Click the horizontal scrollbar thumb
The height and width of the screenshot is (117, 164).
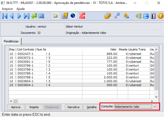click(16, 101)
